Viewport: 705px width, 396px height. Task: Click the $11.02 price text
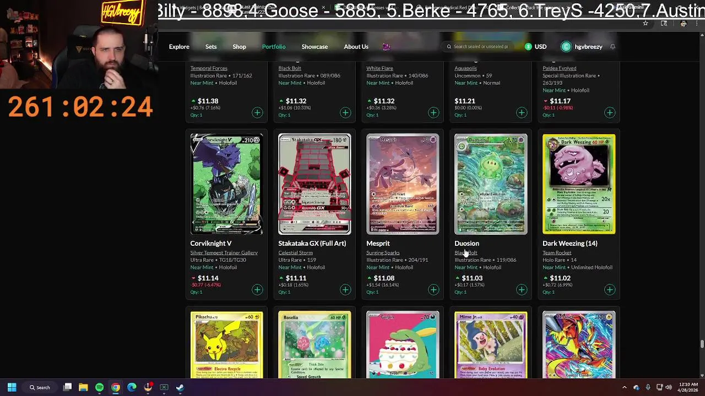click(560, 278)
